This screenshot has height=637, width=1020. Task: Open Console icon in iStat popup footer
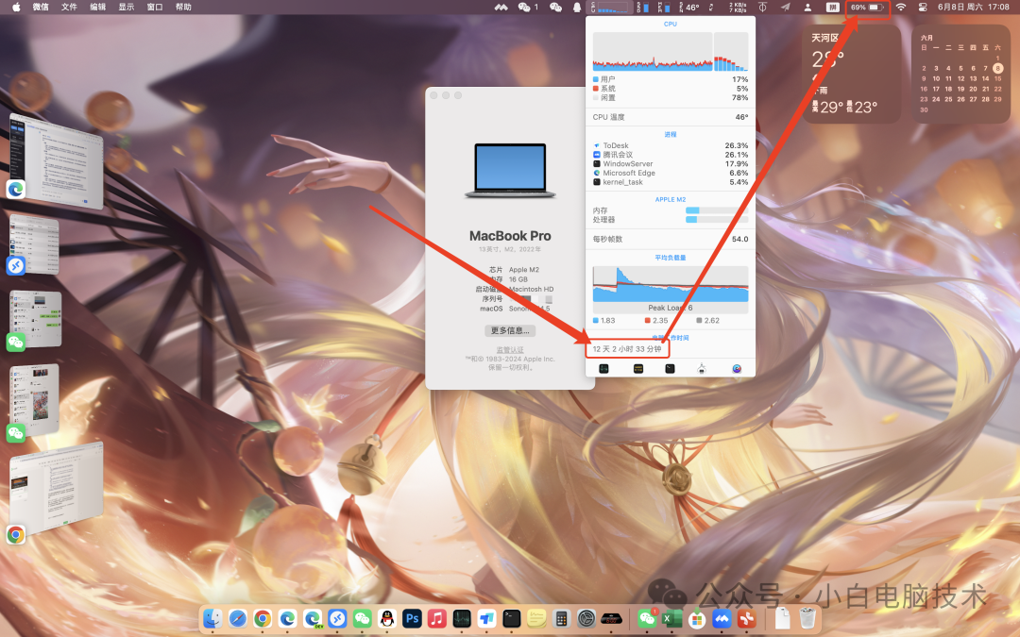point(638,369)
